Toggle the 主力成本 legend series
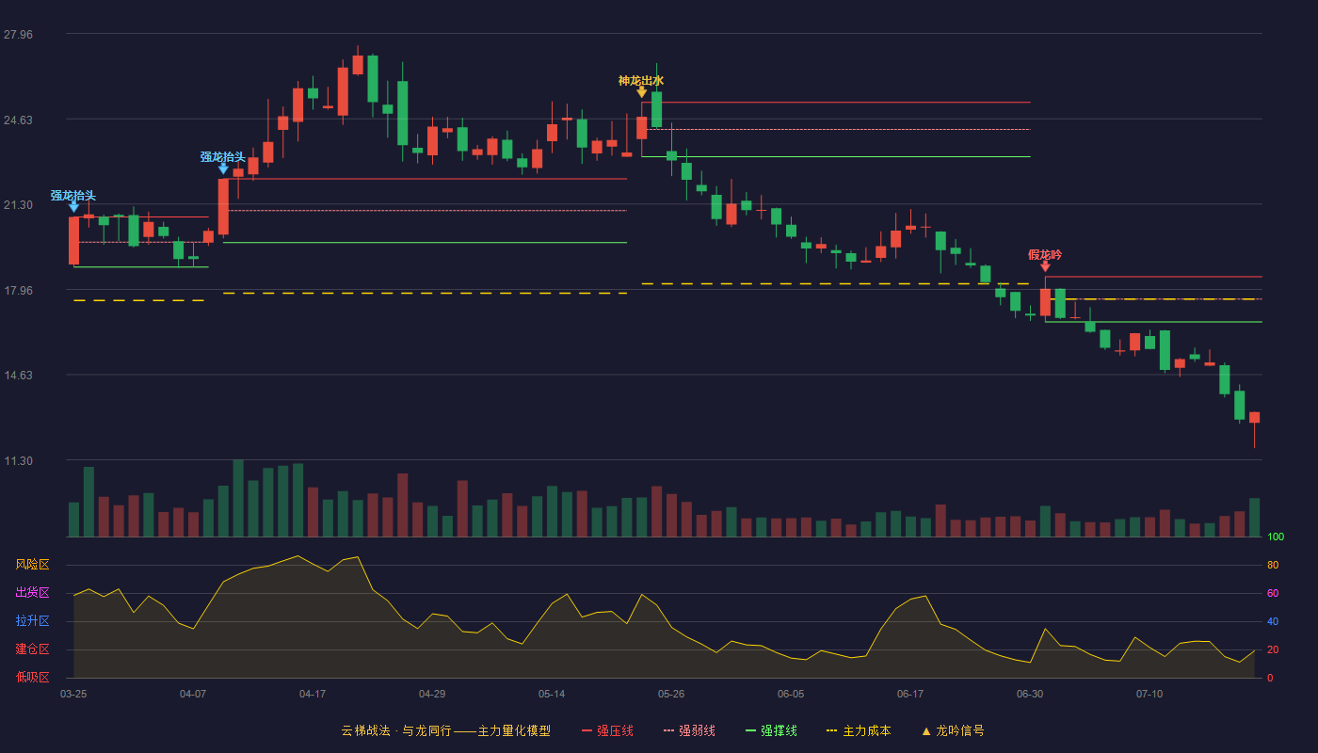The image size is (1318, 753). pos(859,730)
